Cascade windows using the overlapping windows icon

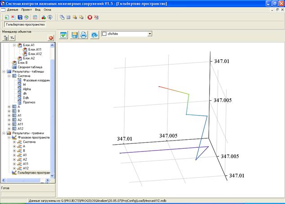pos(62,17)
